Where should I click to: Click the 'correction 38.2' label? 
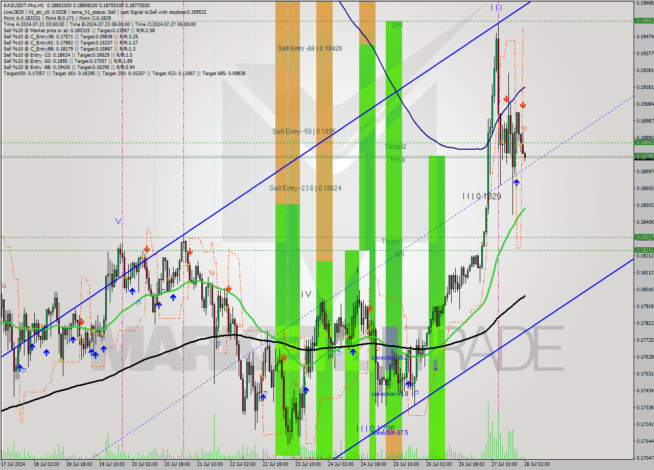(390, 358)
